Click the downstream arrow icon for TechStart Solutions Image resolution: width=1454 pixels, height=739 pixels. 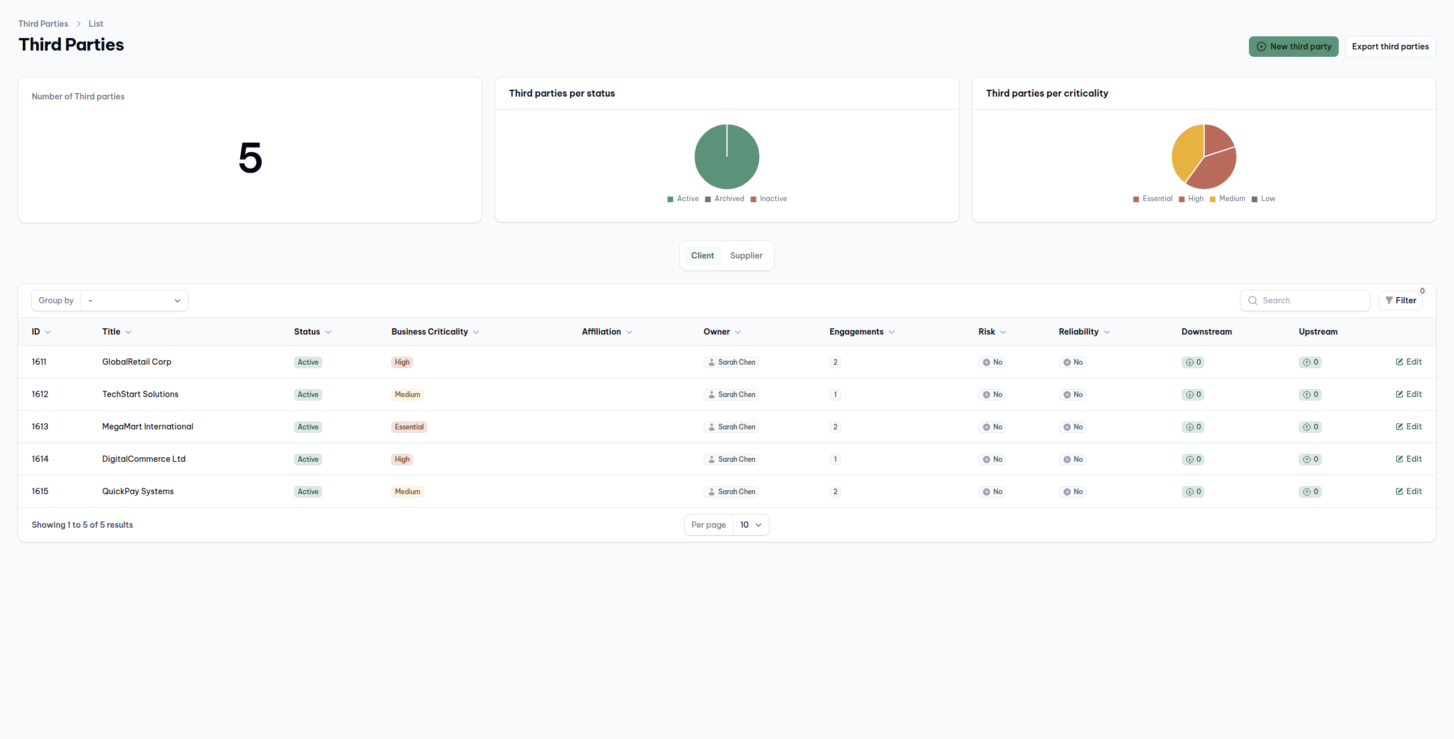pyautogui.click(x=1189, y=395)
